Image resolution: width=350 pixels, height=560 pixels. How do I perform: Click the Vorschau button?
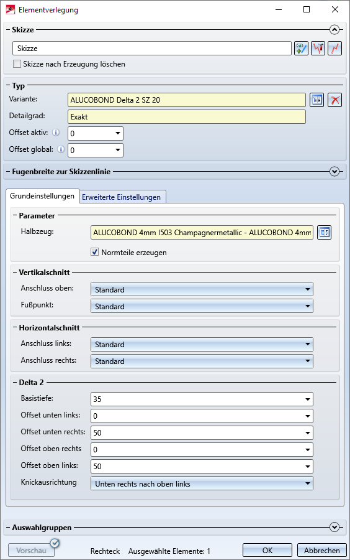point(31,551)
